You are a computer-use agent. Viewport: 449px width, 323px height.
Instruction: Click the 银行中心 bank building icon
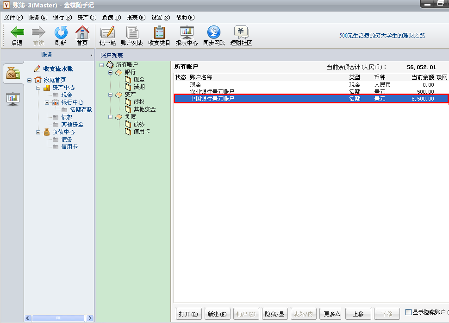click(56, 102)
